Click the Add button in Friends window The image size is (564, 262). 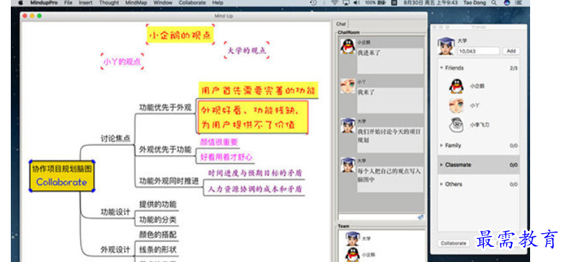511,51
